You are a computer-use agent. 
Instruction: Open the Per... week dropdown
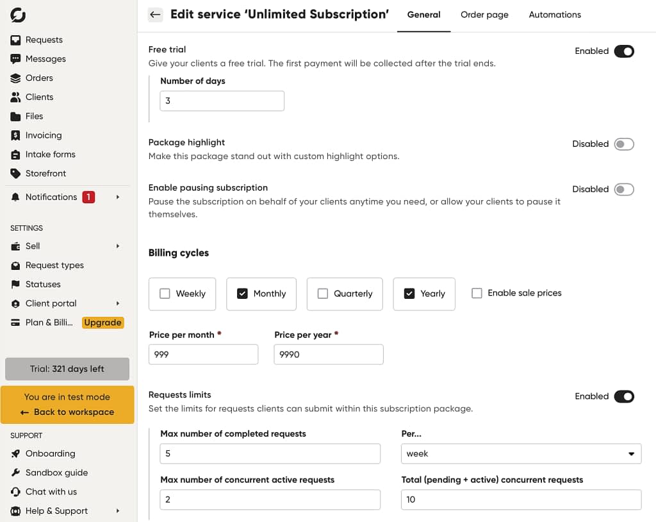point(521,454)
